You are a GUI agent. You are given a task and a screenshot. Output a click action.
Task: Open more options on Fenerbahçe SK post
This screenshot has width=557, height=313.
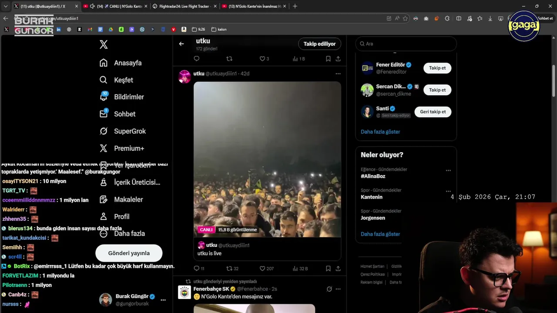coord(338,289)
